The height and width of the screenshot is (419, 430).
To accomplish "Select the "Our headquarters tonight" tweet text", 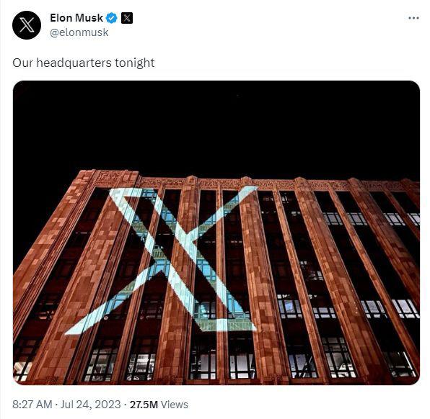I will click(84, 63).
